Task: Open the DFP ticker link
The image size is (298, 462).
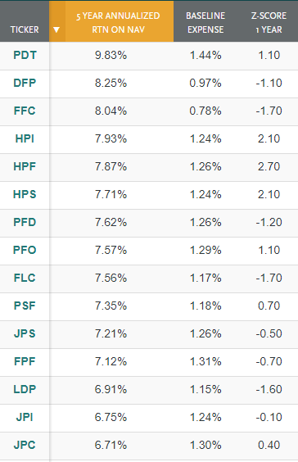Action: coord(25,83)
